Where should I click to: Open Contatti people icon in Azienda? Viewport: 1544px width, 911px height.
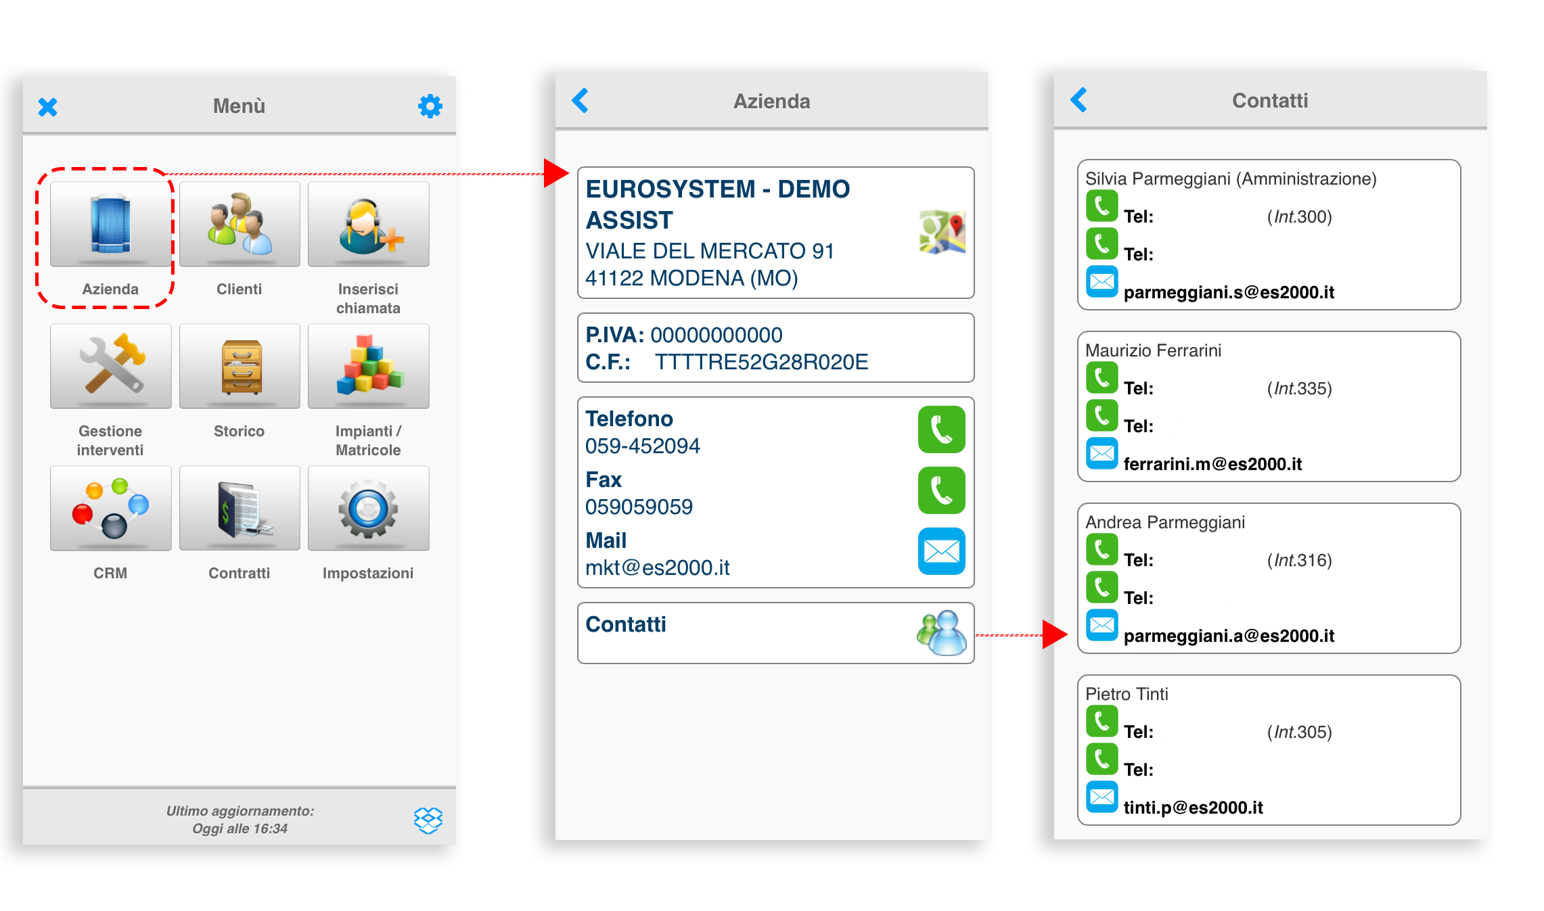[942, 632]
